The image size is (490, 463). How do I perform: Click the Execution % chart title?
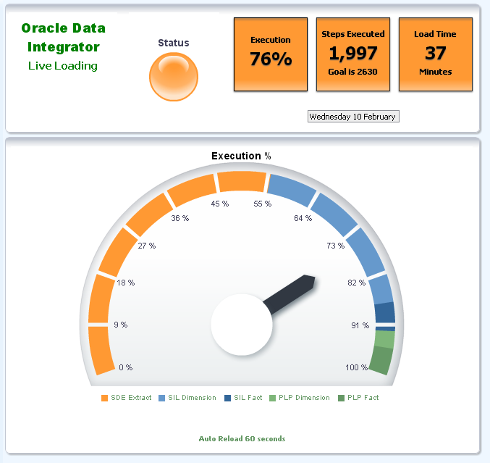(x=241, y=156)
